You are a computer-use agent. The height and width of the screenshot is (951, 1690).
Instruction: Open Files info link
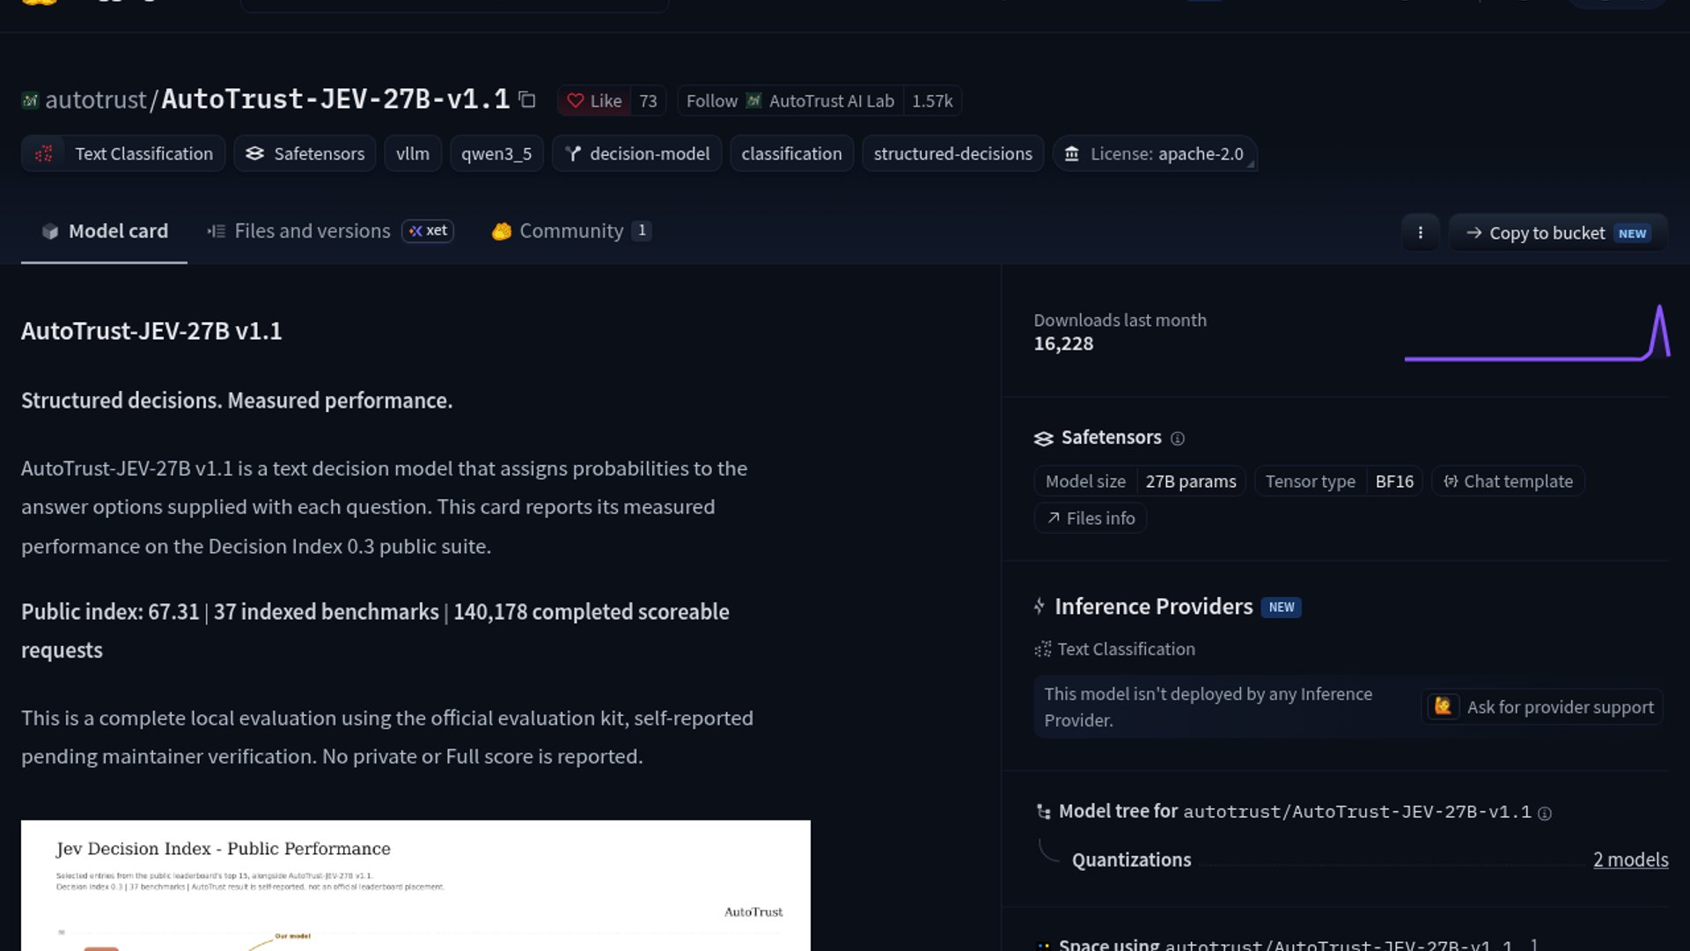click(x=1091, y=518)
